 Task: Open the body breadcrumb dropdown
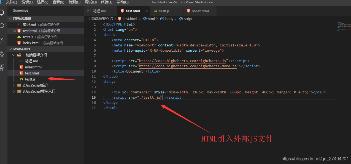click(x=169, y=19)
